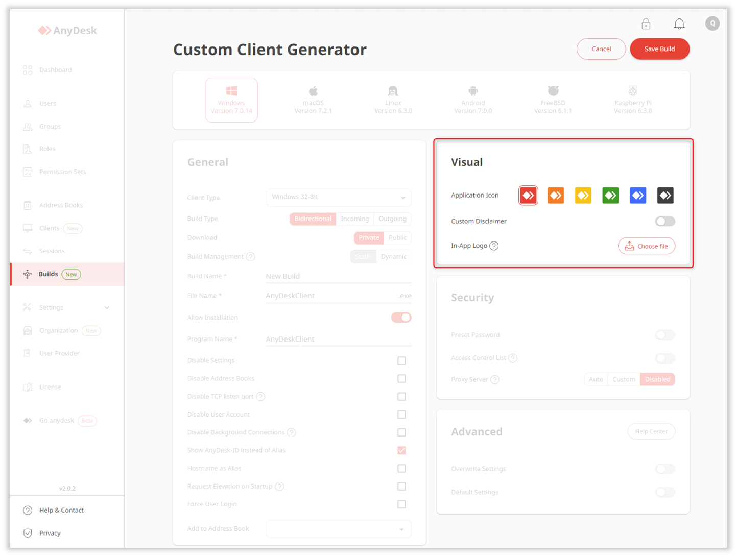The image size is (737, 557).
Task: Open Client Type dropdown
Action: click(339, 198)
